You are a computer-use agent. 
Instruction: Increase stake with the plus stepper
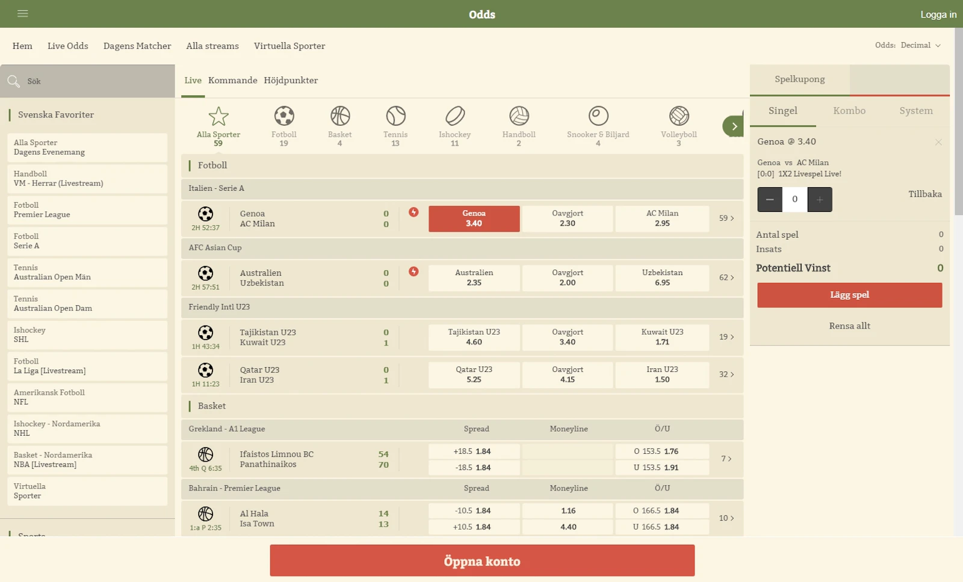[819, 199]
